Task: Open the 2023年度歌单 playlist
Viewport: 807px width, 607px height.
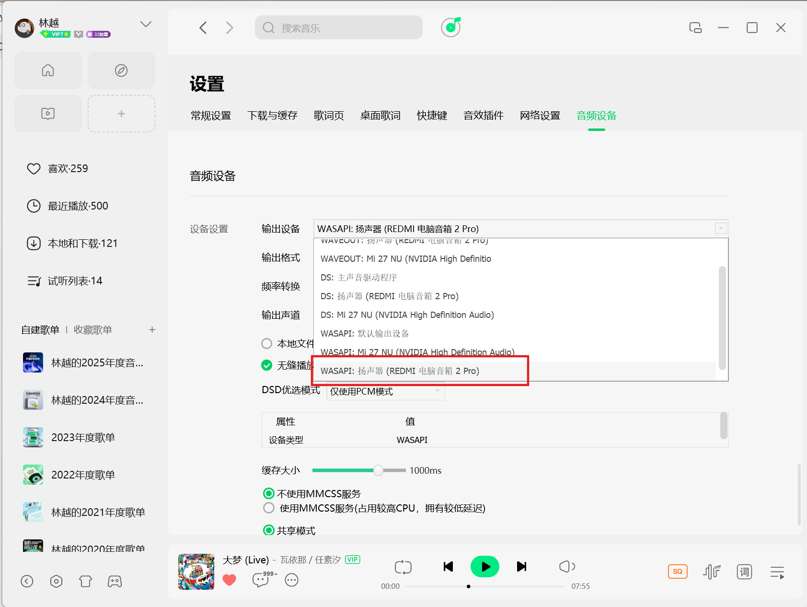Action: (83, 437)
